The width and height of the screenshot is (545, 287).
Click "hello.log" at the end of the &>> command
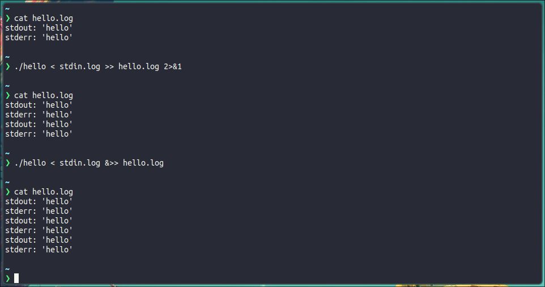click(x=143, y=163)
